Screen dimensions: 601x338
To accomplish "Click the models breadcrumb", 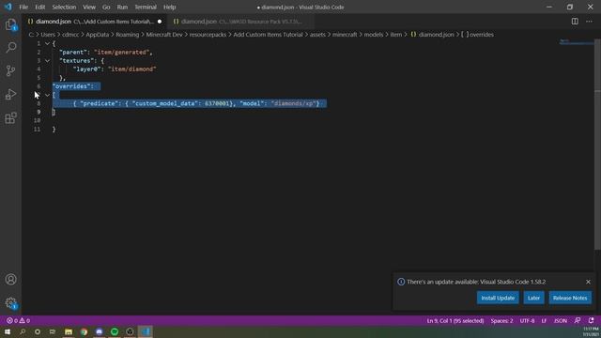I will [374, 35].
